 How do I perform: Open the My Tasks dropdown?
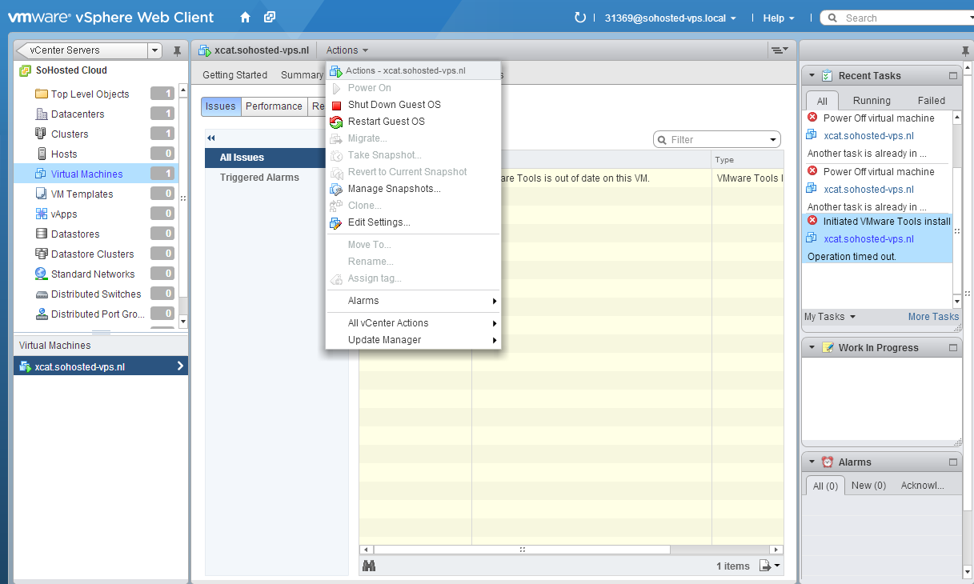point(829,317)
